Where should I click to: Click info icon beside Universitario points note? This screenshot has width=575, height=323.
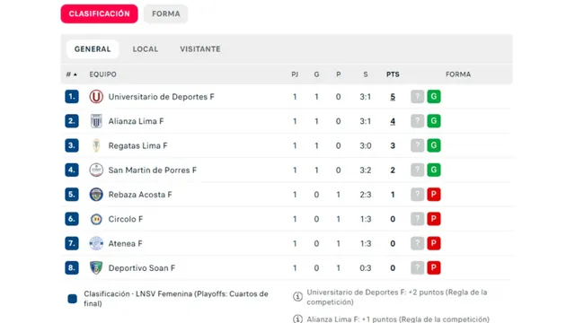[297, 296]
